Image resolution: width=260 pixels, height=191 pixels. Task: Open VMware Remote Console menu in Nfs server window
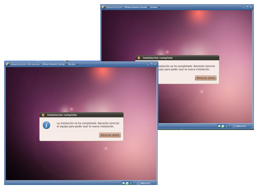55,64
